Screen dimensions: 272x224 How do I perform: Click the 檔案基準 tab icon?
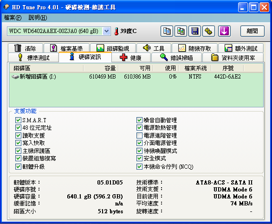coord(53,48)
